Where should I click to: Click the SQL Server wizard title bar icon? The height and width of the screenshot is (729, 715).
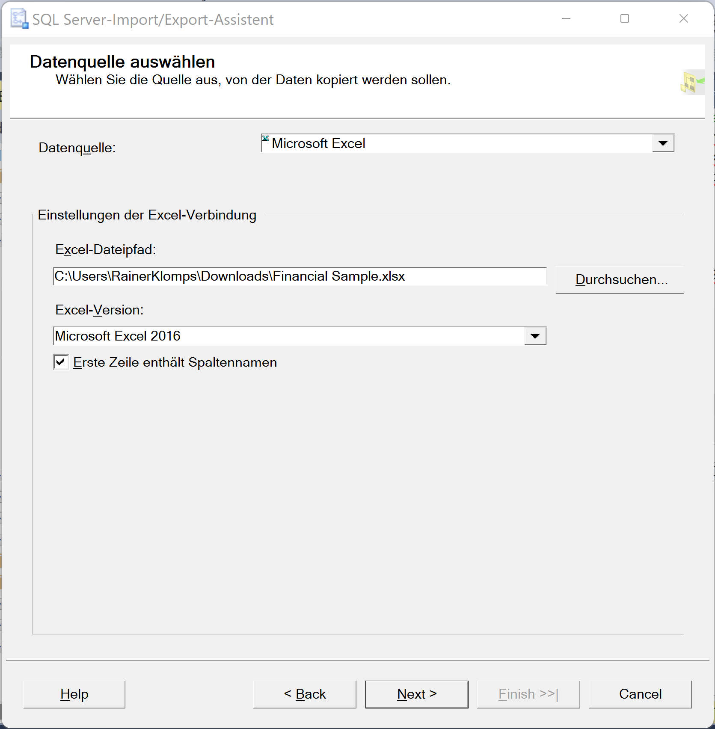[x=20, y=19]
